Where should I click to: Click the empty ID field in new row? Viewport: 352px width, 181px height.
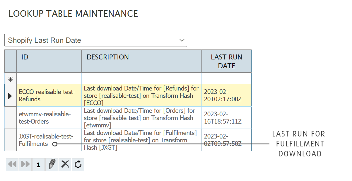point(49,79)
